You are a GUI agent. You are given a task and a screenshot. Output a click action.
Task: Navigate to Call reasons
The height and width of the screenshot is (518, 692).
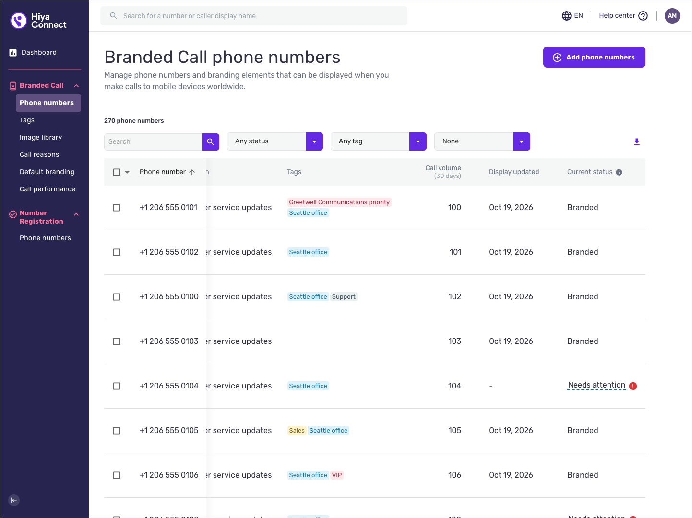pos(39,155)
